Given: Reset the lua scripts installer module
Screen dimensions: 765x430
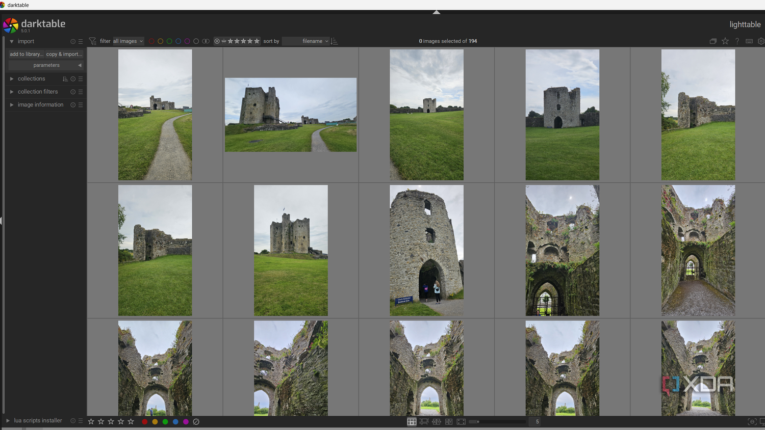Looking at the screenshot, I should pyautogui.click(x=73, y=421).
